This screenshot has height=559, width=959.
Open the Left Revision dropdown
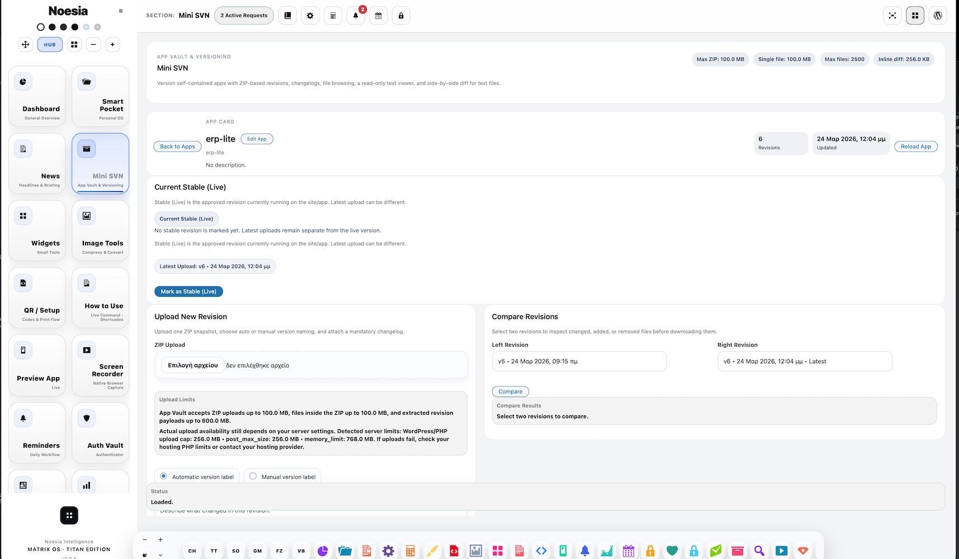pyautogui.click(x=579, y=361)
